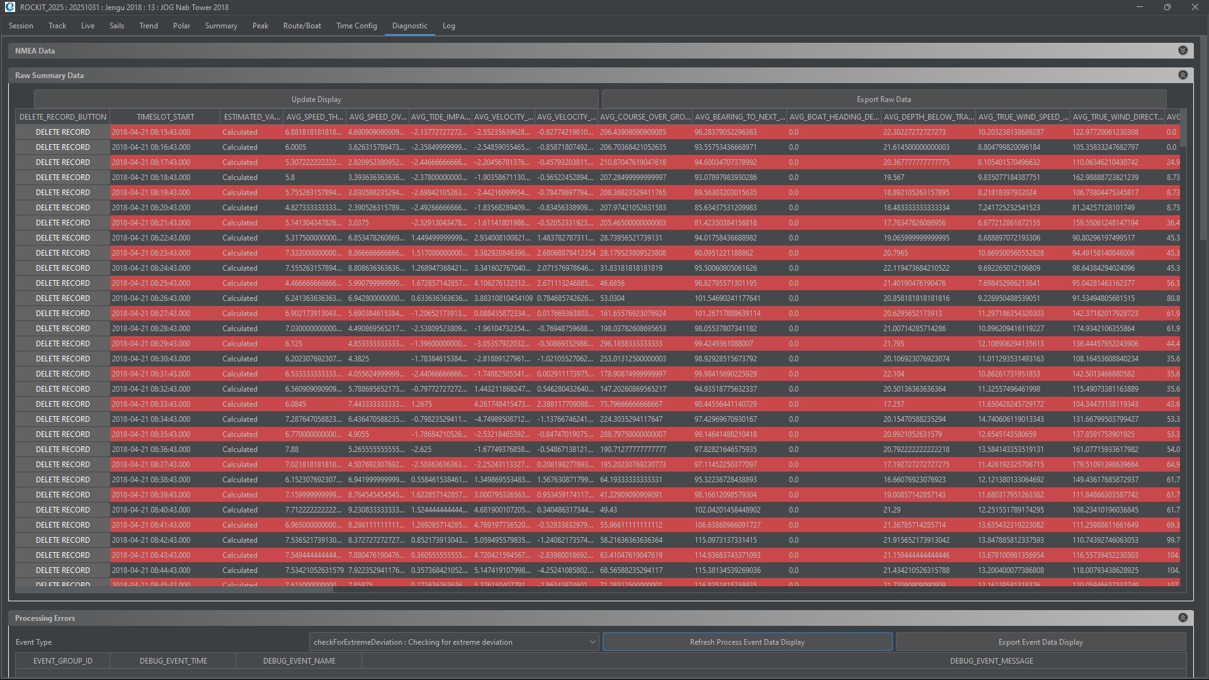Expand the NMEA Data section chevron

tap(1183, 50)
